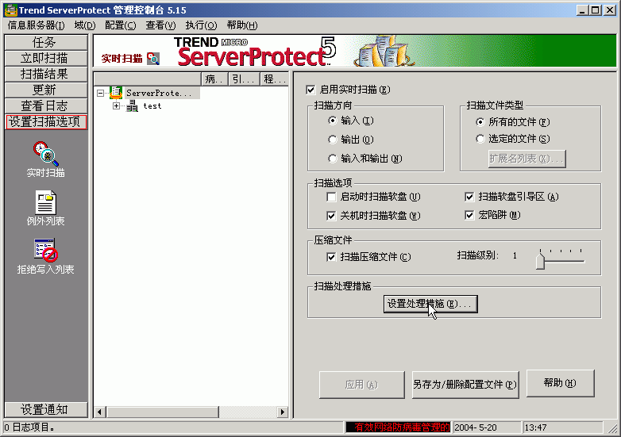Screen dimensions: 621x437
Task: Open the 例外列表 document icon
Action: (x=45, y=202)
